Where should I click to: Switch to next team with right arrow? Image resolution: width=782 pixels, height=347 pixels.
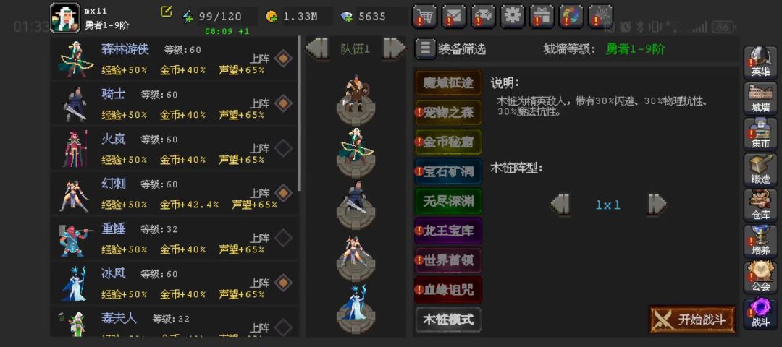tap(395, 48)
